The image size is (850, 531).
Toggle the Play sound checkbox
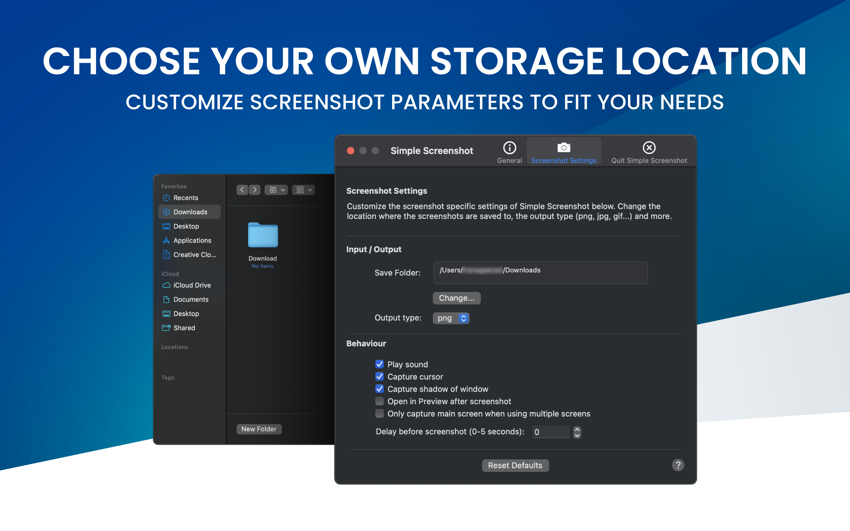(x=379, y=364)
